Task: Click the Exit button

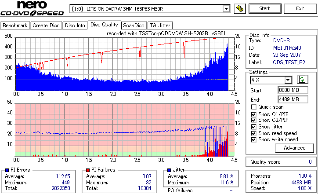Action: point(300,8)
